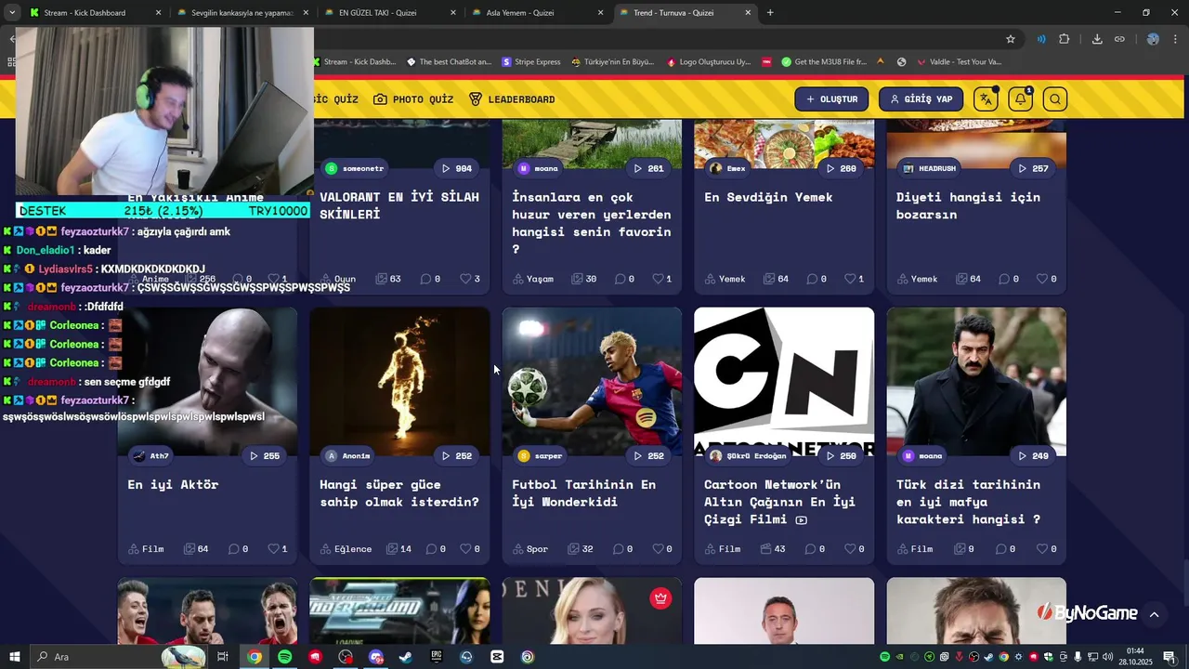Click the Türk dizi mafya quiz title
This screenshot has width=1189, height=669.
coord(968,502)
